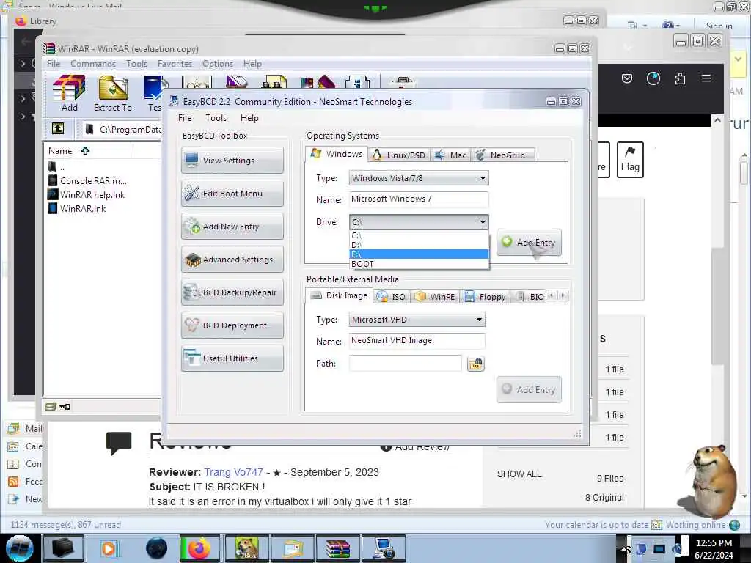Select Add New Entry toolbox button

pyautogui.click(x=232, y=227)
